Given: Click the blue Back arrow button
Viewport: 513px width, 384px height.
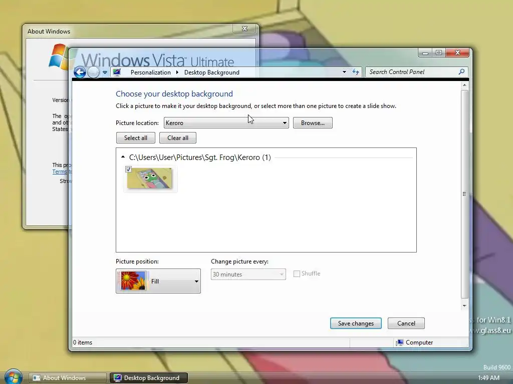Looking at the screenshot, I should click(x=80, y=72).
